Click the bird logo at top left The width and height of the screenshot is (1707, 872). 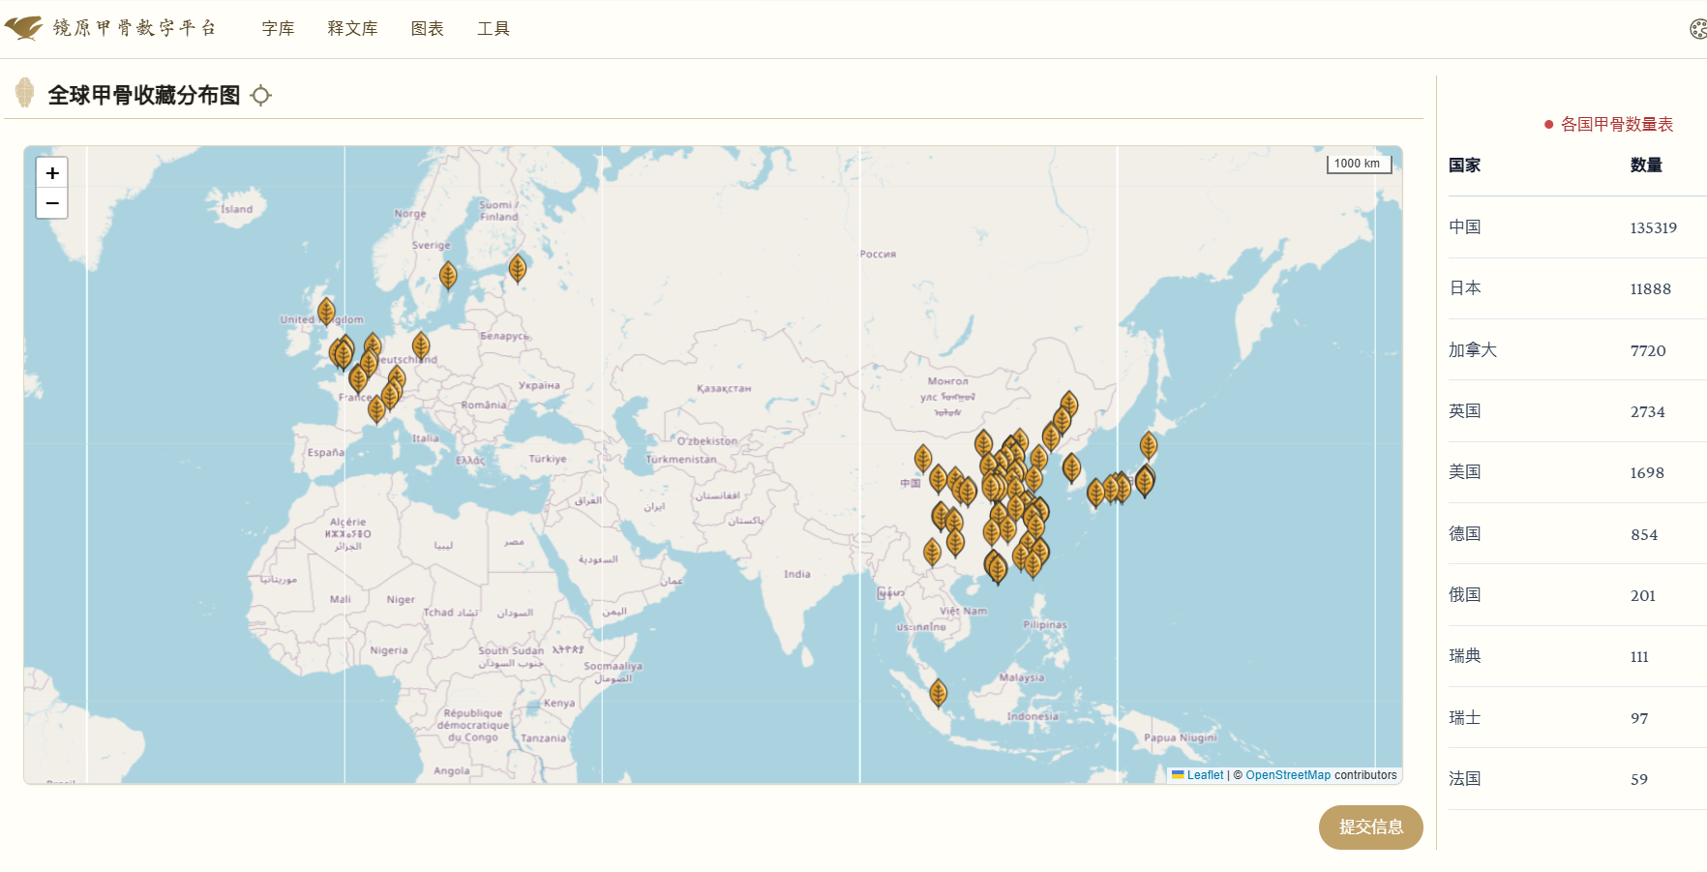click(x=23, y=28)
